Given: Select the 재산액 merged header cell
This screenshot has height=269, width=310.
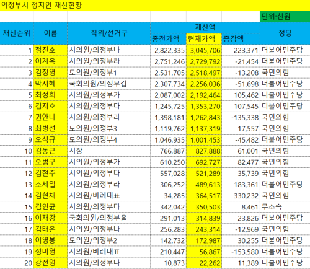Looking at the screenshot, I should point(205,28).
